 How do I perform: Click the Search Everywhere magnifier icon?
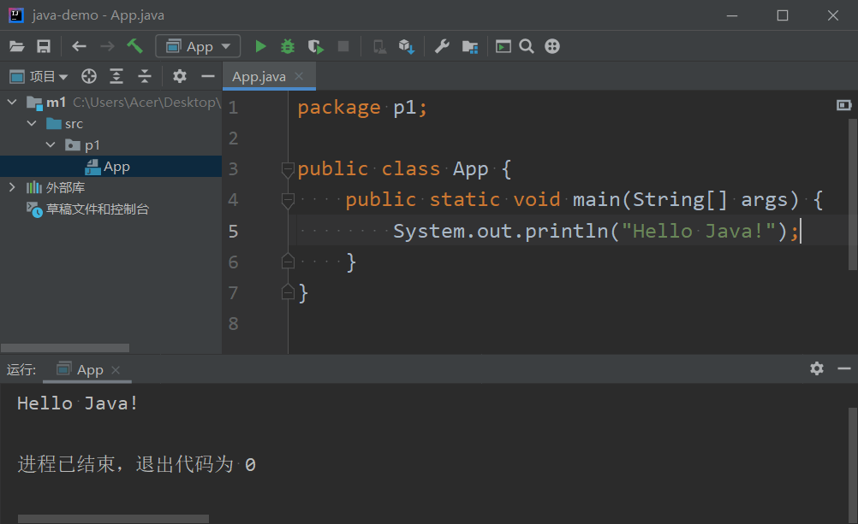(x=527, y=46)
